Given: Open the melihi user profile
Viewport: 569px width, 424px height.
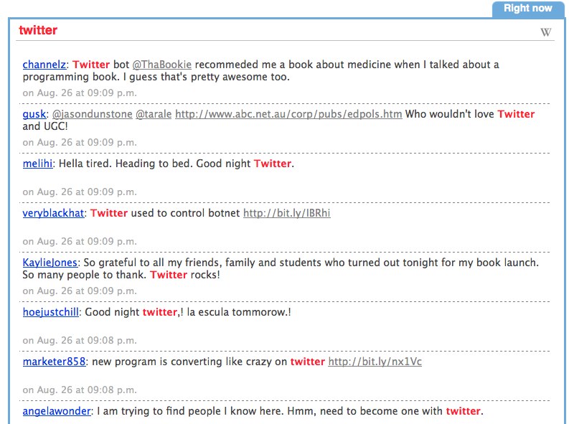Looking at the screenshot, I should [x=38, y=164].
